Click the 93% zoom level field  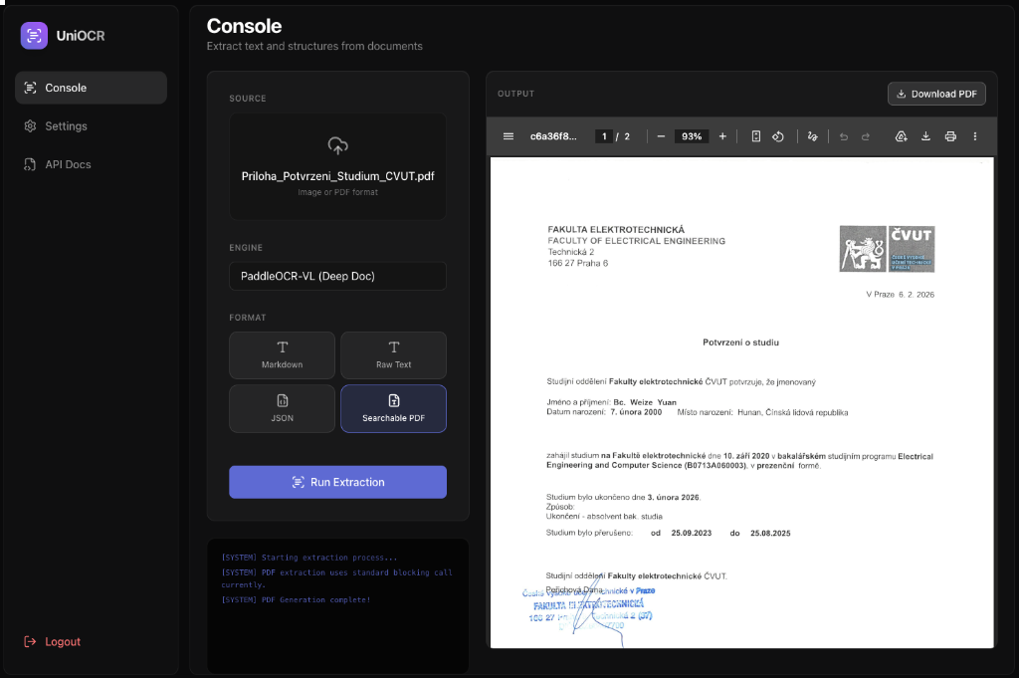692,136
